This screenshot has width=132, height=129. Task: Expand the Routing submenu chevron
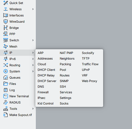33,65
